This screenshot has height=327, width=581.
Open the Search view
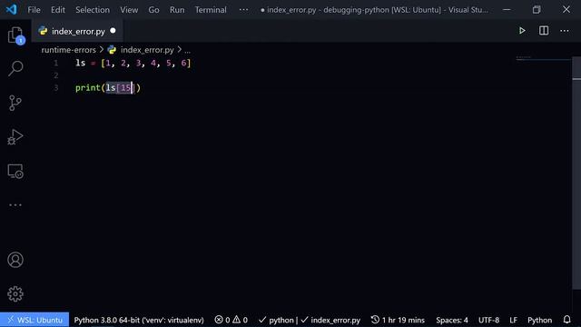coord(15,68)
